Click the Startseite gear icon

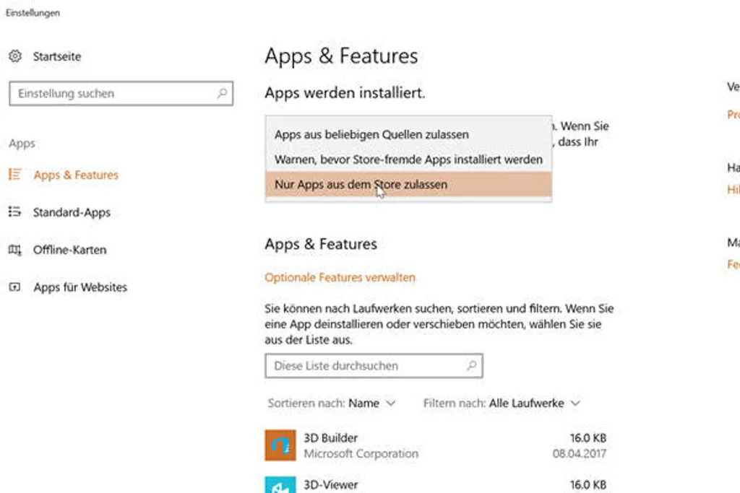coord(15,56)
